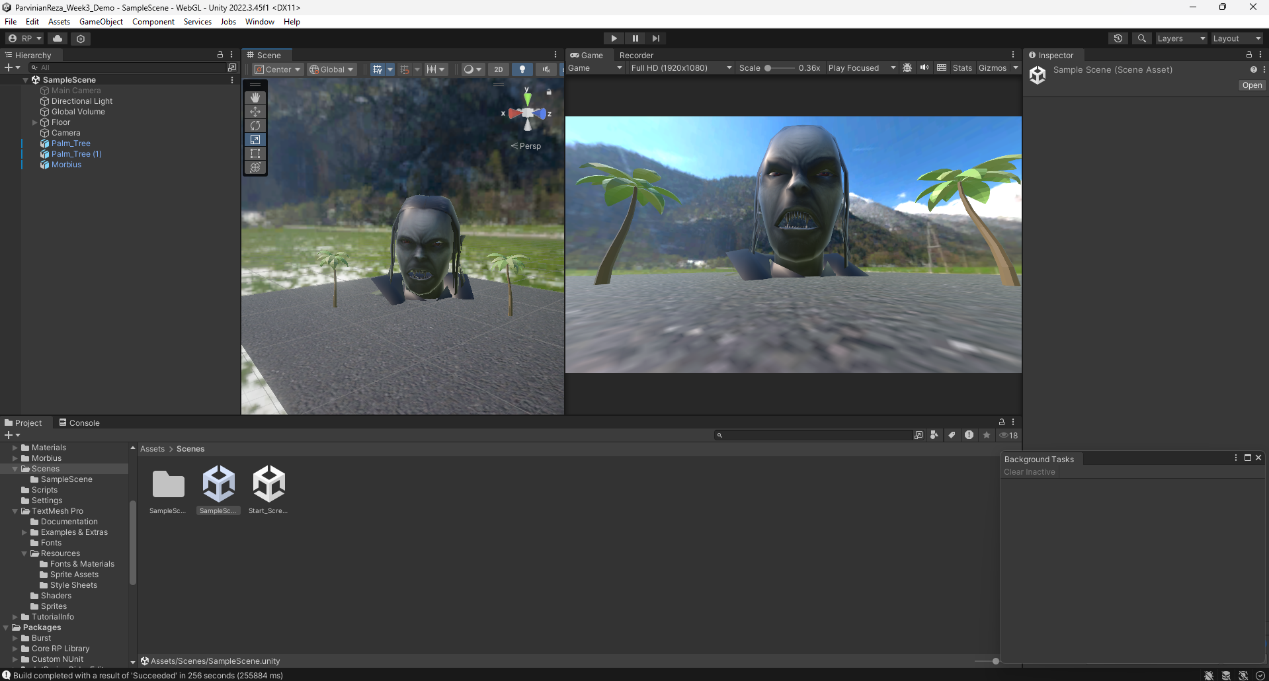The height and width of the screenshot is (681, 1269).
Task: Click the Play button to start game
Action: click(x=614, y=38)
